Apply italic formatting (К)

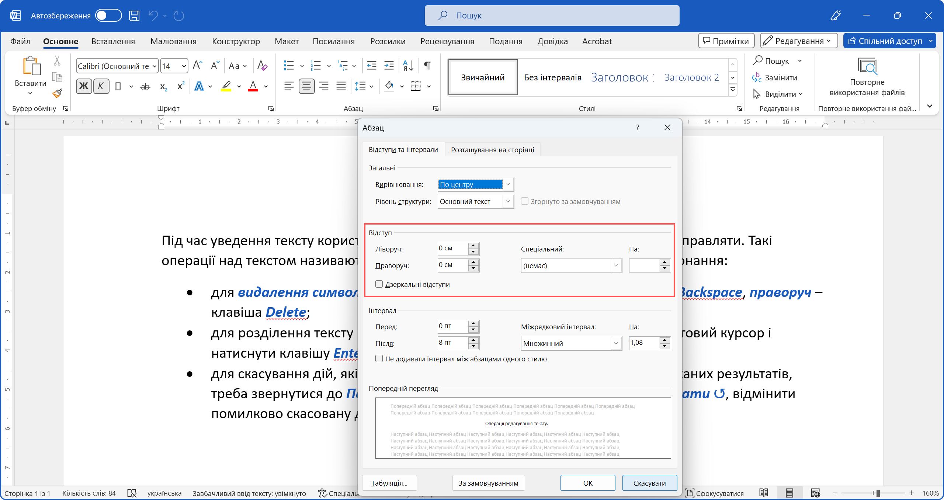pos(101,86)
